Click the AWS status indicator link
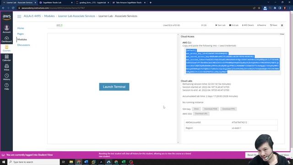The image size is (293, 165). click(x=60, y=25)
